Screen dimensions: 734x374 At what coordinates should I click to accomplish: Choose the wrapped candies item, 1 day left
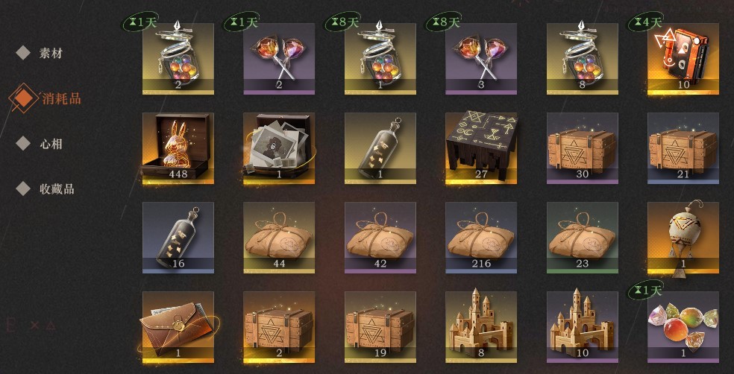(x=683, y=327)
